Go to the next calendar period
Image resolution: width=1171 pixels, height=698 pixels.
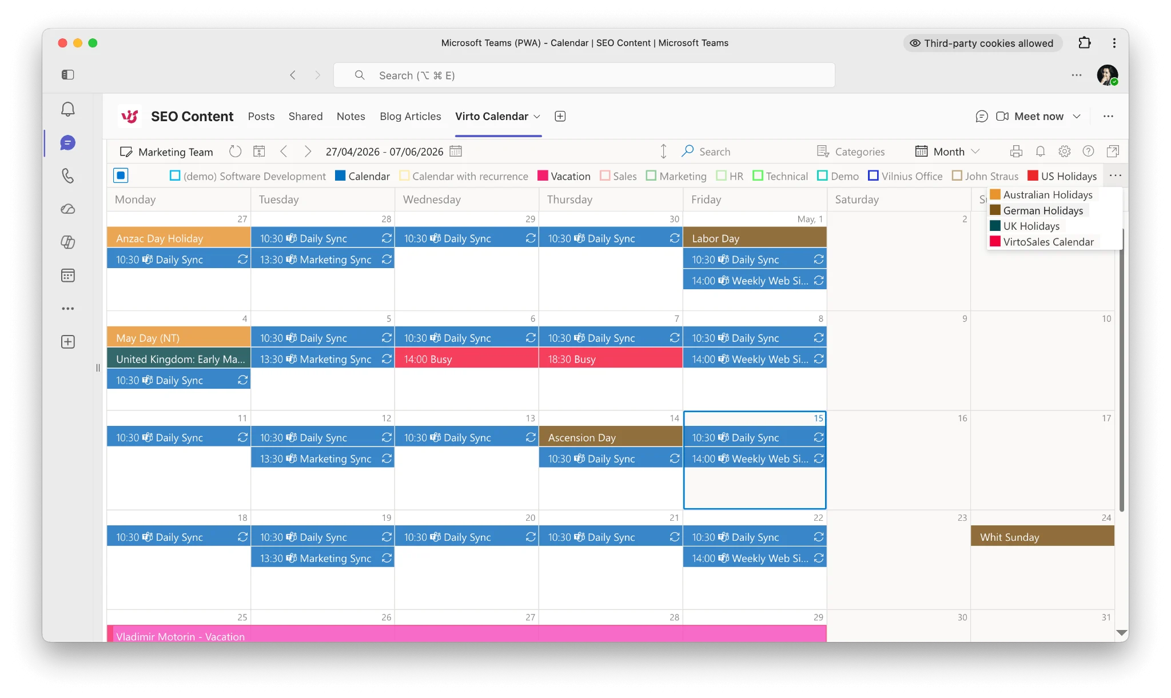click(x=308, y=151)
